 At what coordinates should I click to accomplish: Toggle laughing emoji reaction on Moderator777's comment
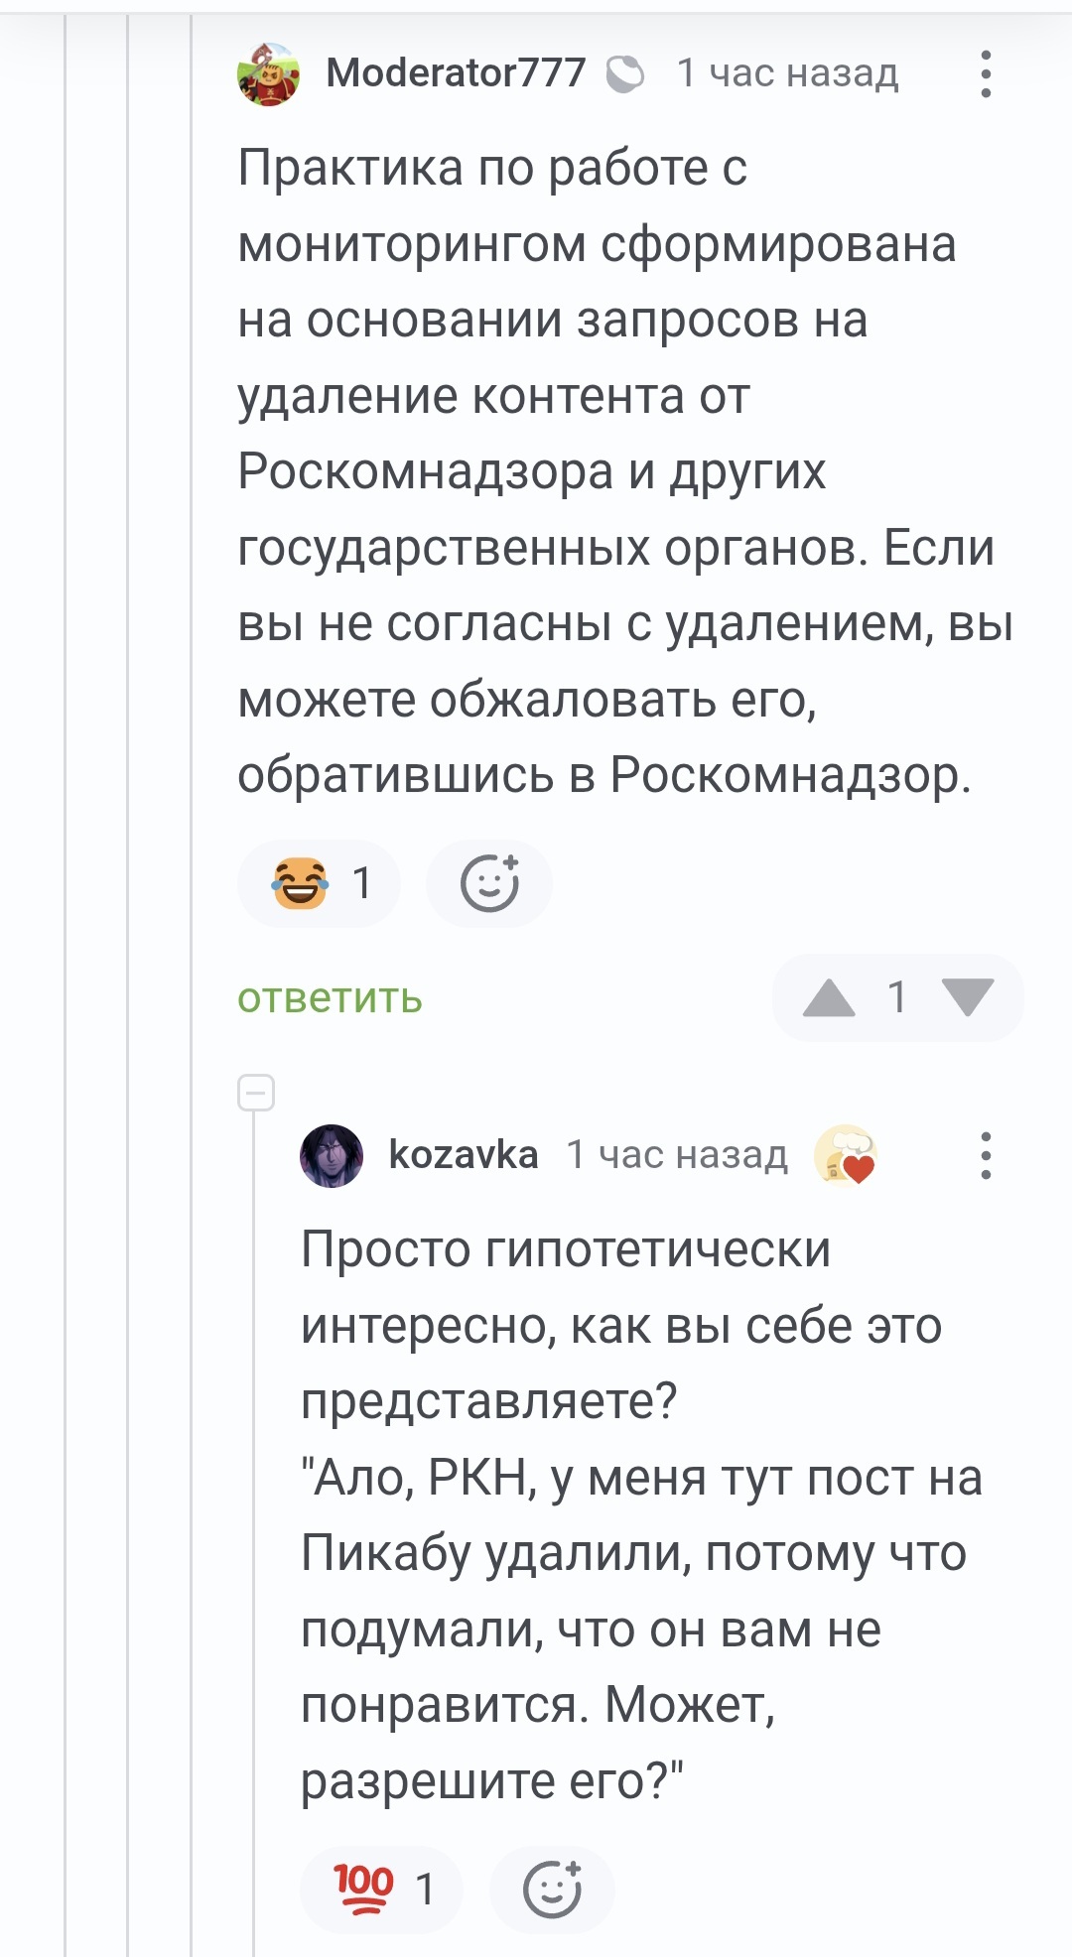319,883
